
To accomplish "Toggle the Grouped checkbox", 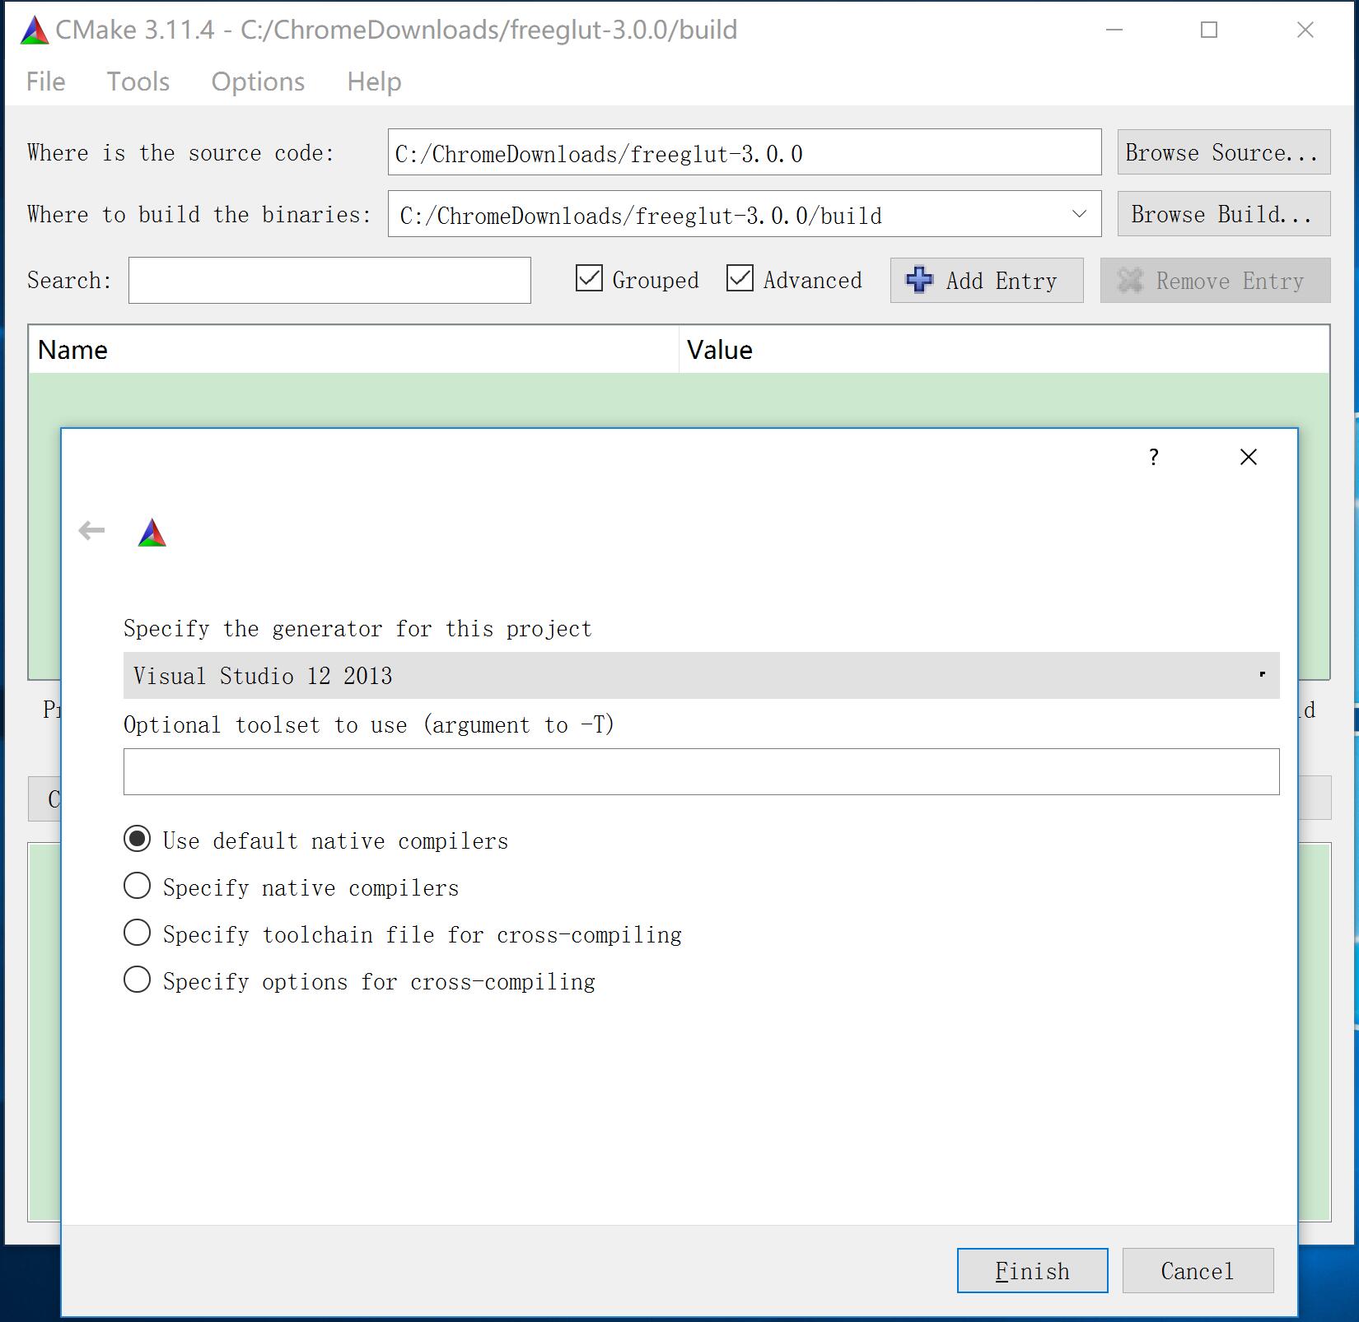I will point(589,278).
